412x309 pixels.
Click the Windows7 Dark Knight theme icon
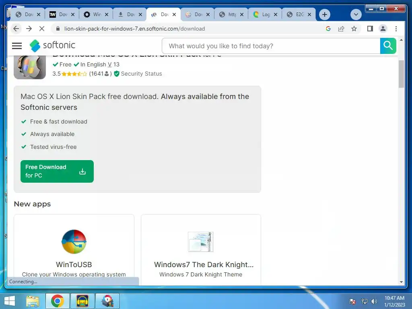(x=201, y=242)
